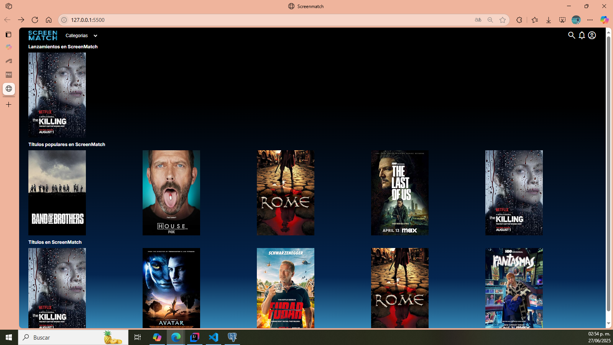Screen dimensions: 613x345
Task: Open the workspaces icon in title bar
Action: tap(9, 6)
